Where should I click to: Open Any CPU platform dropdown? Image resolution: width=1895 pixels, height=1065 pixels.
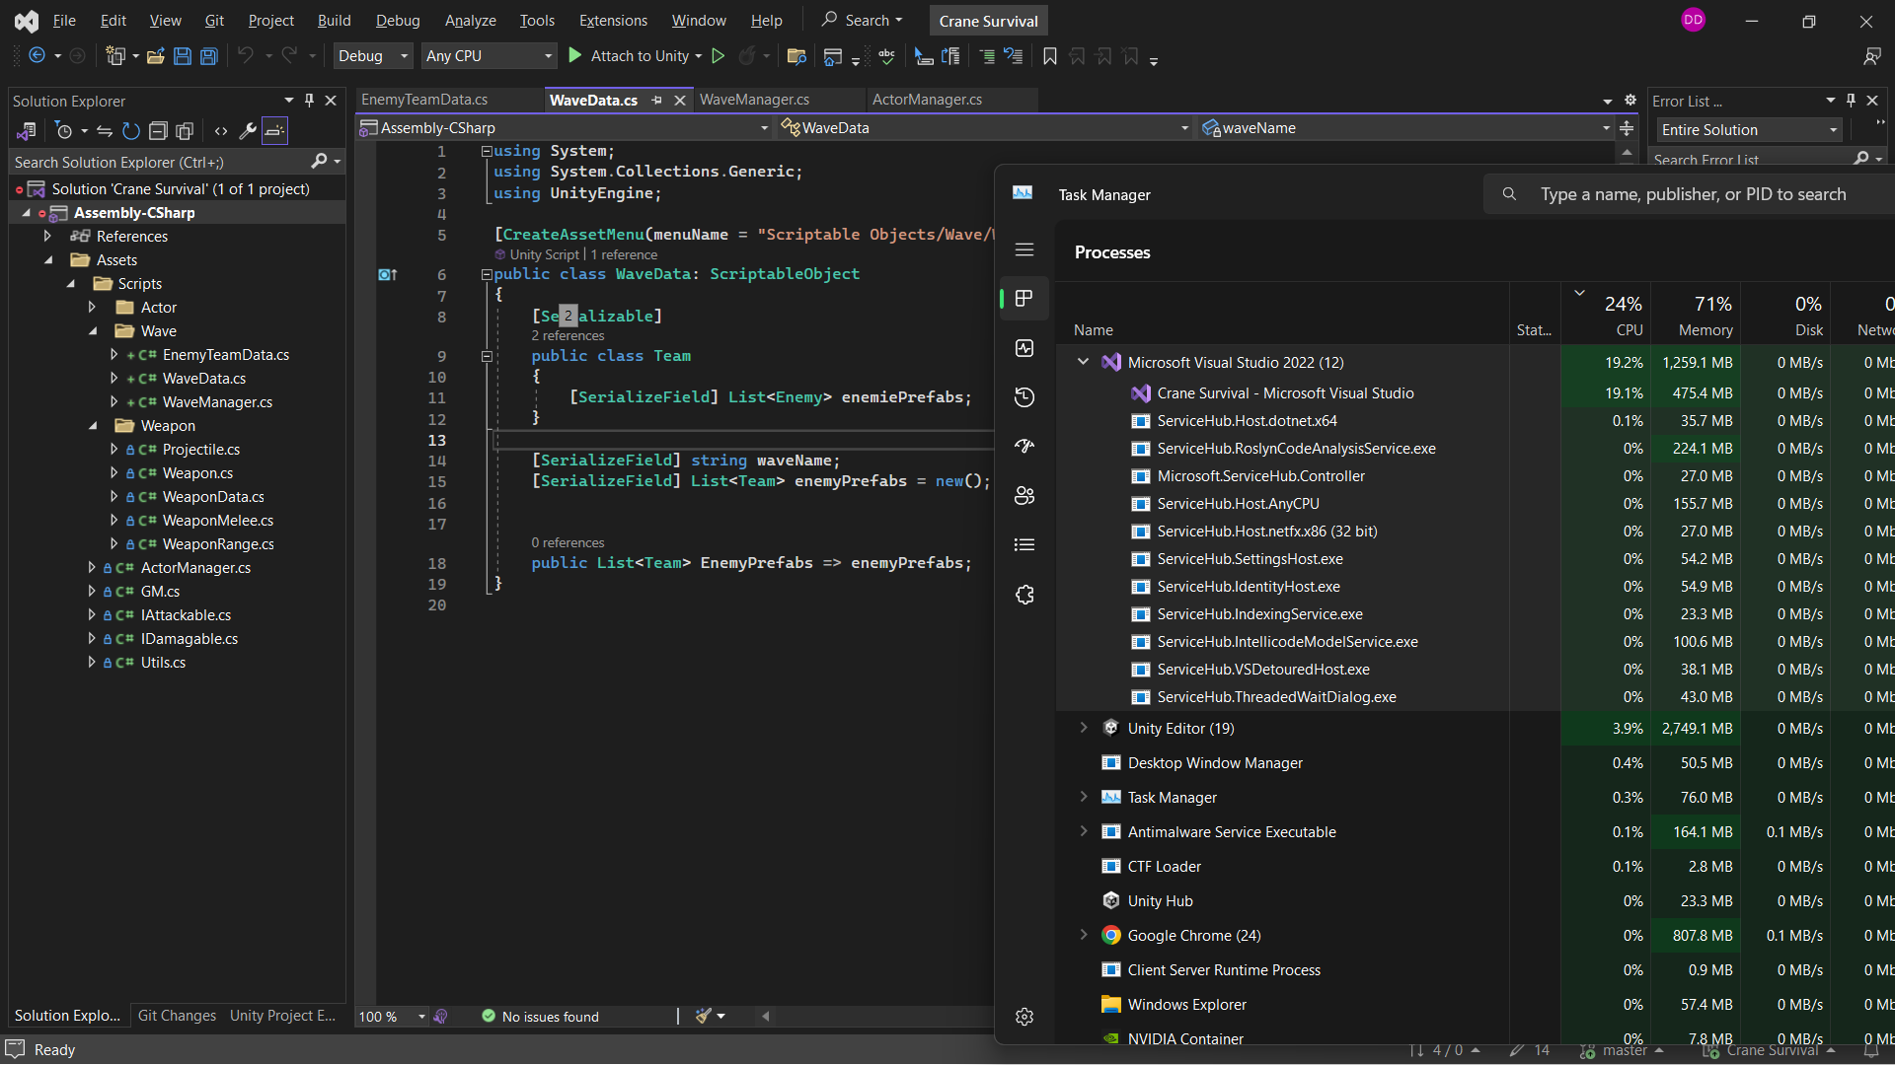(x=489, y=56)
